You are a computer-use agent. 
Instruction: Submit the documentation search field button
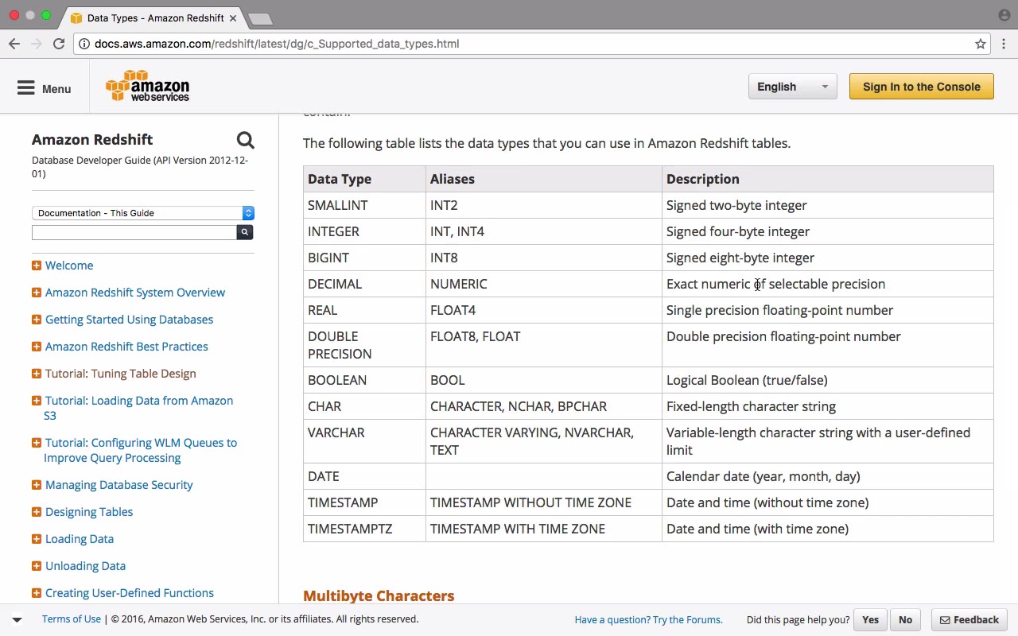[245, 232]
